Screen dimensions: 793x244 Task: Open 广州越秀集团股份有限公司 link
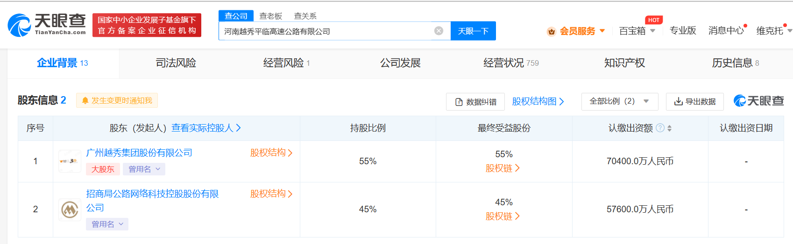[x=139, y=153]
